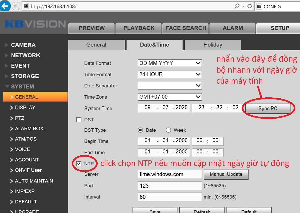The width and height of the screenshot is (300, 213).
Task: Select the Week radio button for DST Type
Action: (x=168, y=130)
